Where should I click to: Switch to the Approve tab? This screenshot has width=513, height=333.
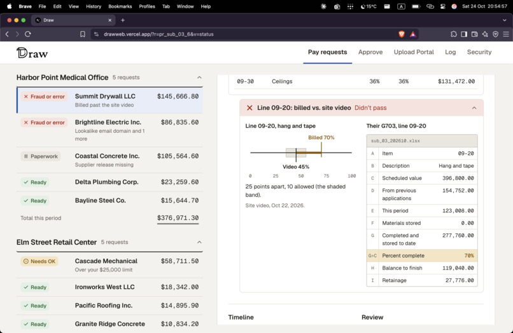pos(370,52)
